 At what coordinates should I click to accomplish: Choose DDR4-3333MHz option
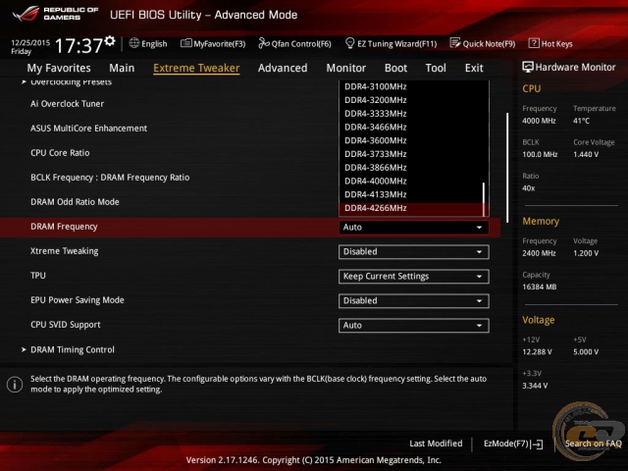[x=375, y=114]
